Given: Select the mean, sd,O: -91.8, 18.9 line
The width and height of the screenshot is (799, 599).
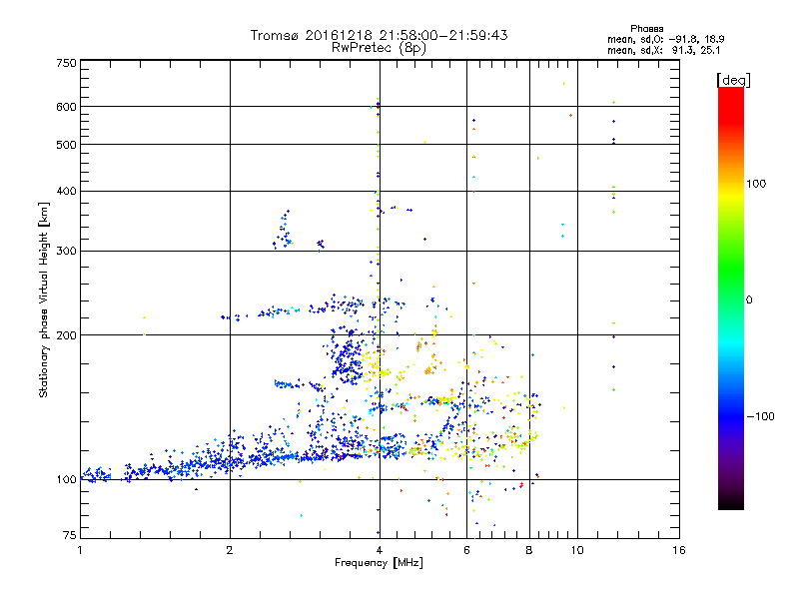Looking at the screenshot, I should [665, 39].
